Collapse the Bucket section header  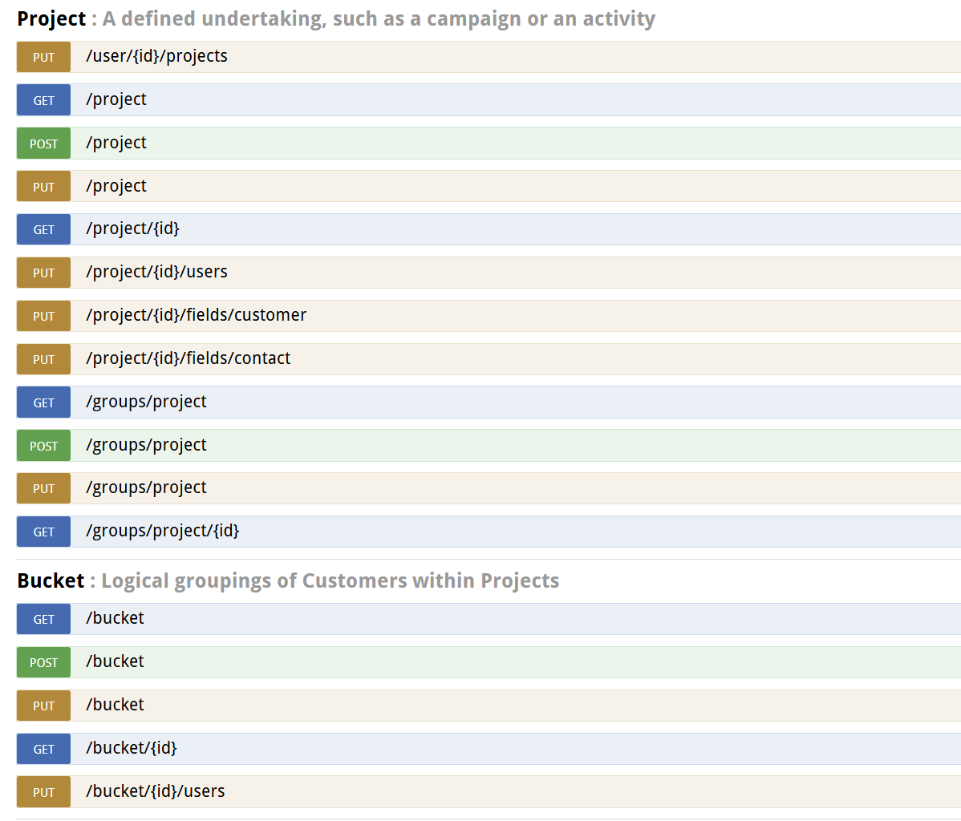coord(51,580)
